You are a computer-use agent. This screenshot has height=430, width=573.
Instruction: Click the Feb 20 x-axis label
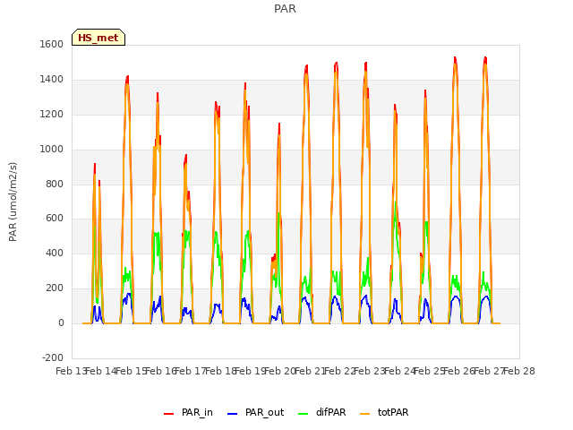pos(280,371)
